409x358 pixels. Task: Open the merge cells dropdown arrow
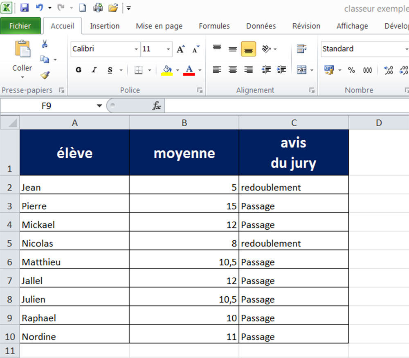click(x=312, y=70)
